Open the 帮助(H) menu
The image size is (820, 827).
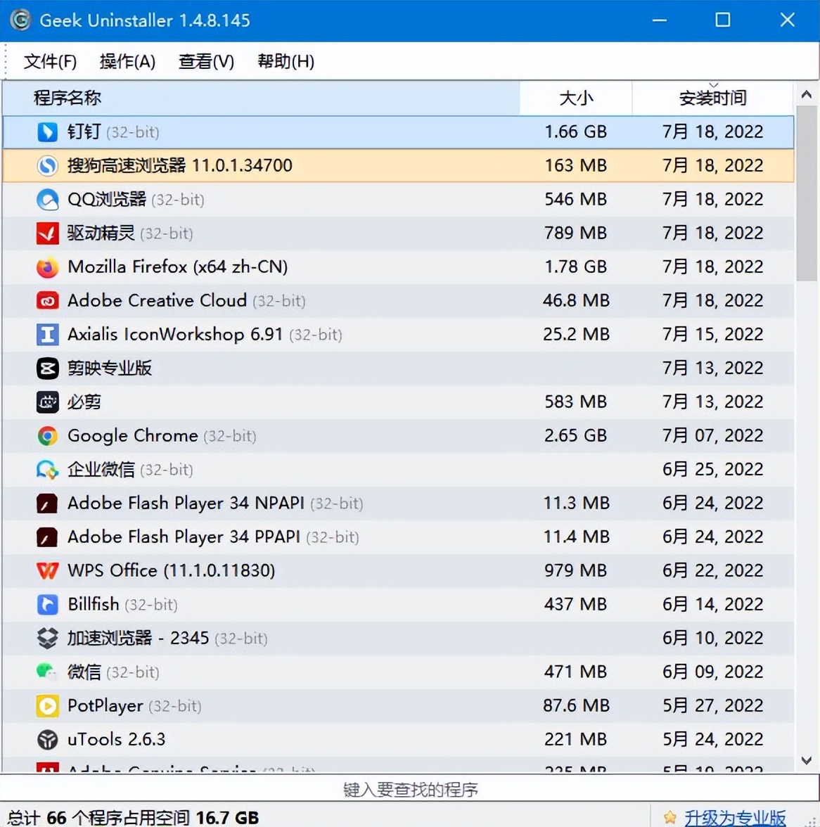pyautogui.click(x=286, y=61)
